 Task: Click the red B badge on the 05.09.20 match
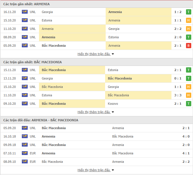[188, 46]
